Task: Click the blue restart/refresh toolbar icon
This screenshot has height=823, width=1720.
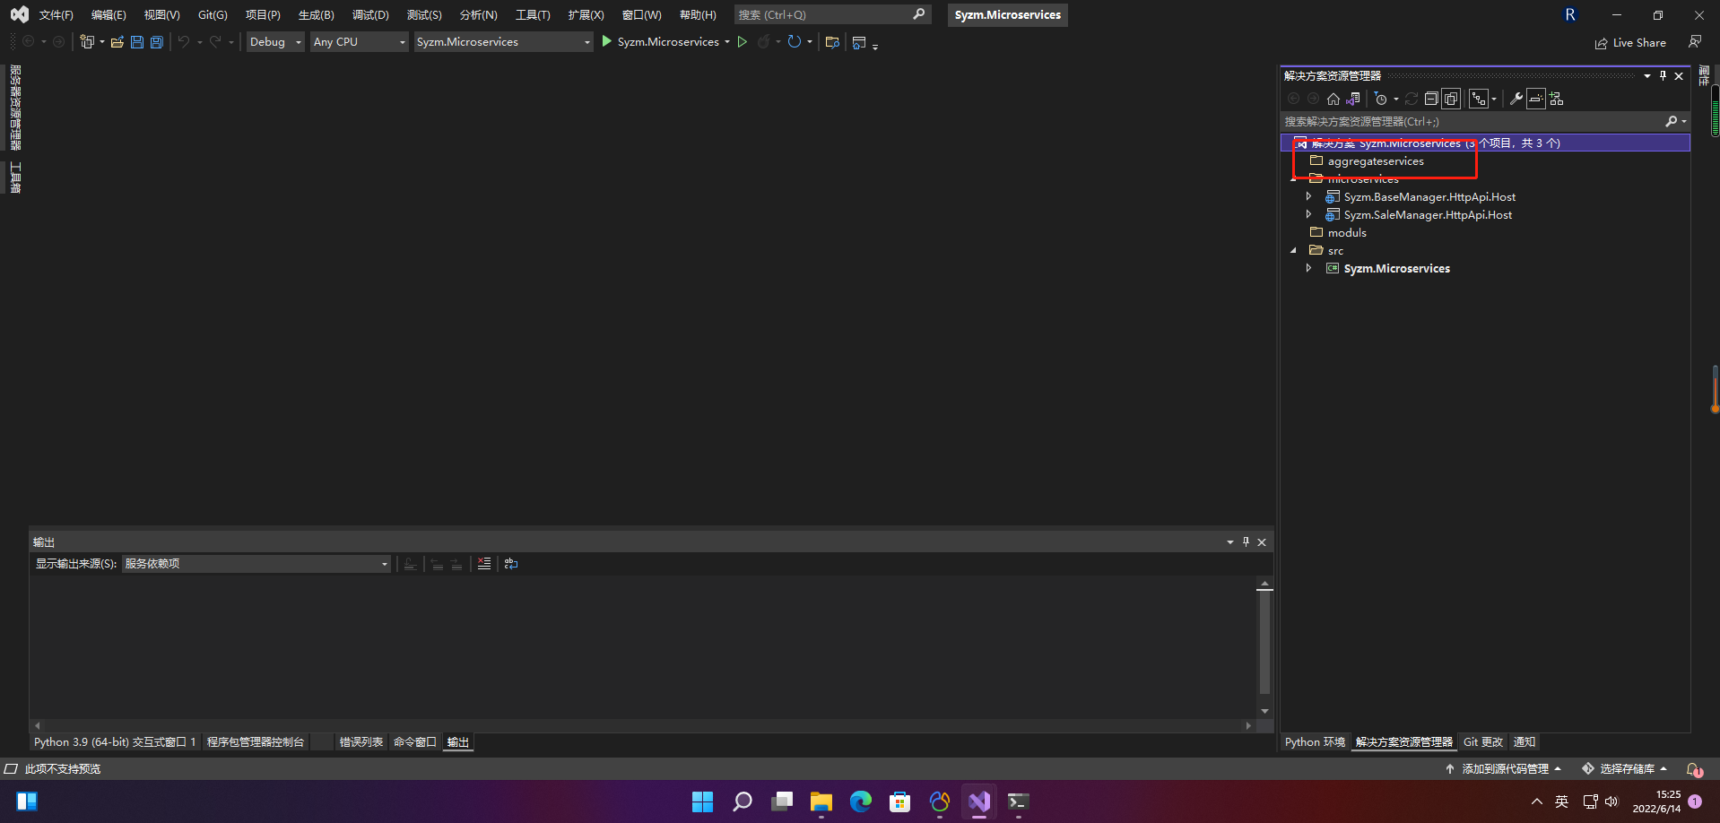Action: point(794,41)
